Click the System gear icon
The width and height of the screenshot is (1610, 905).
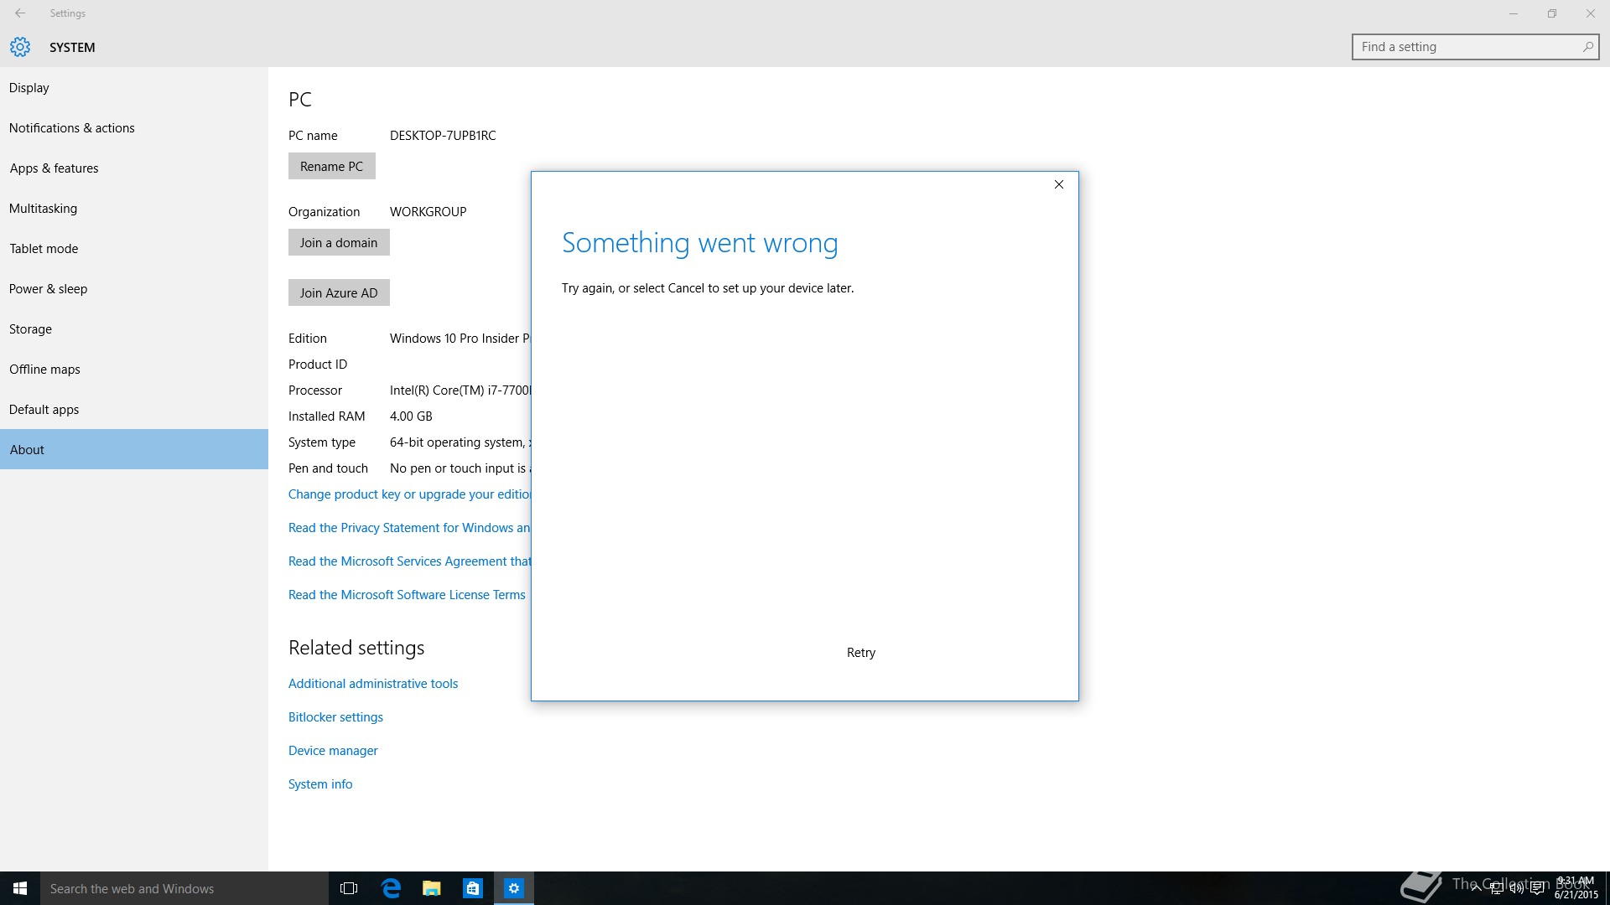tap(20, 47)
